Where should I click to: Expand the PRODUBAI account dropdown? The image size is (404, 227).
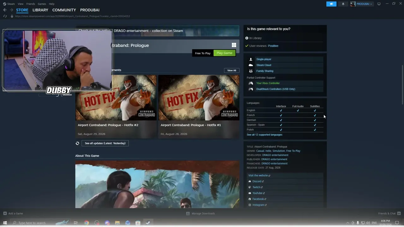(371, 4)
